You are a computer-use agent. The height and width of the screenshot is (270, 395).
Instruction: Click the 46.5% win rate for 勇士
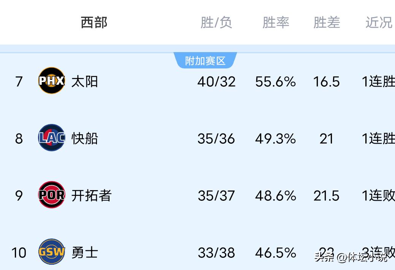click(275, 253)
